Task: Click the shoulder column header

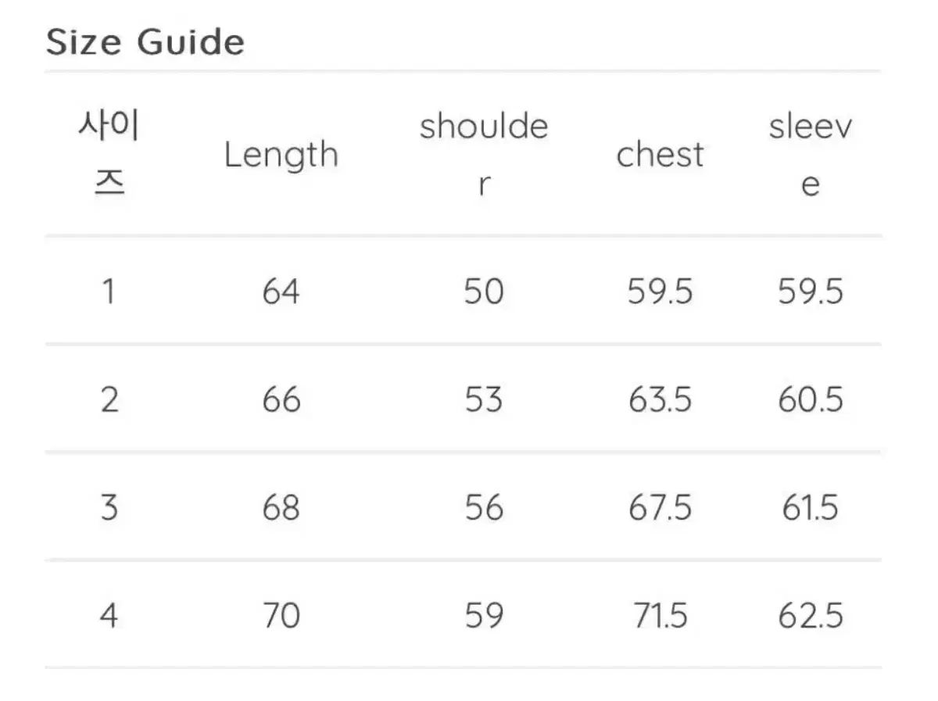Action: pyautogui.click(x=484, y=154)
